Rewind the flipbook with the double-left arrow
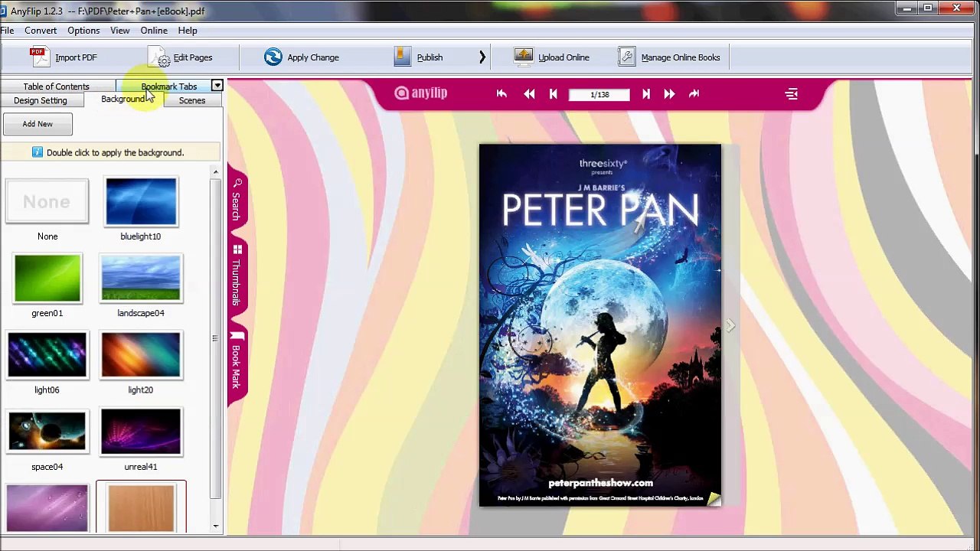This screenshot has height=551, width=980. (529, 93)
